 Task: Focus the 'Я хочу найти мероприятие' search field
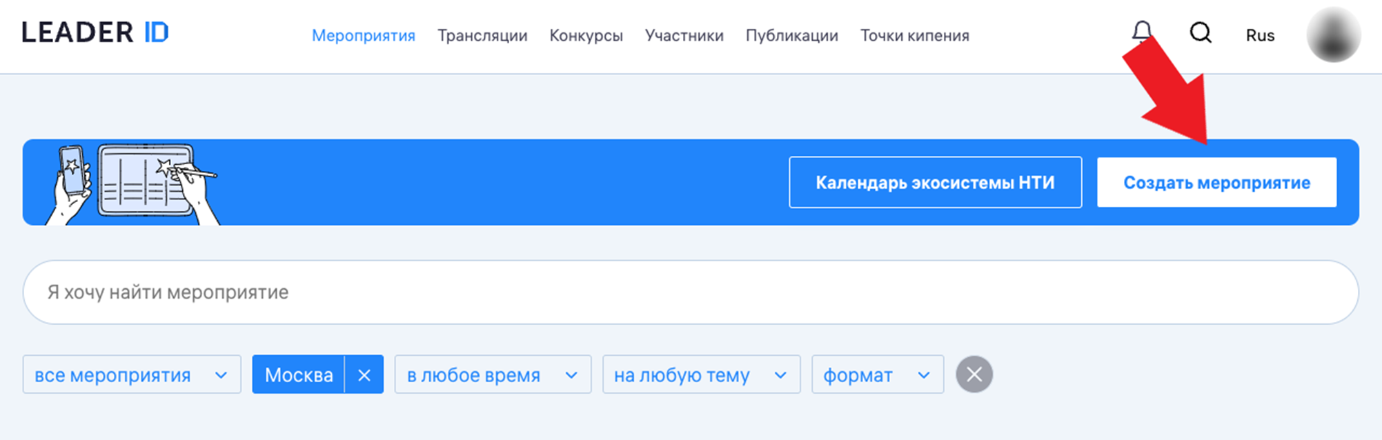pyautogui.click(x=690, y=292)
